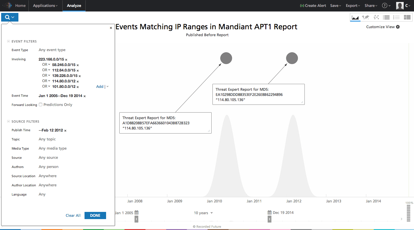Collapse the Event Filters section
The image size is (414, 230).
[x=8, y=41]
